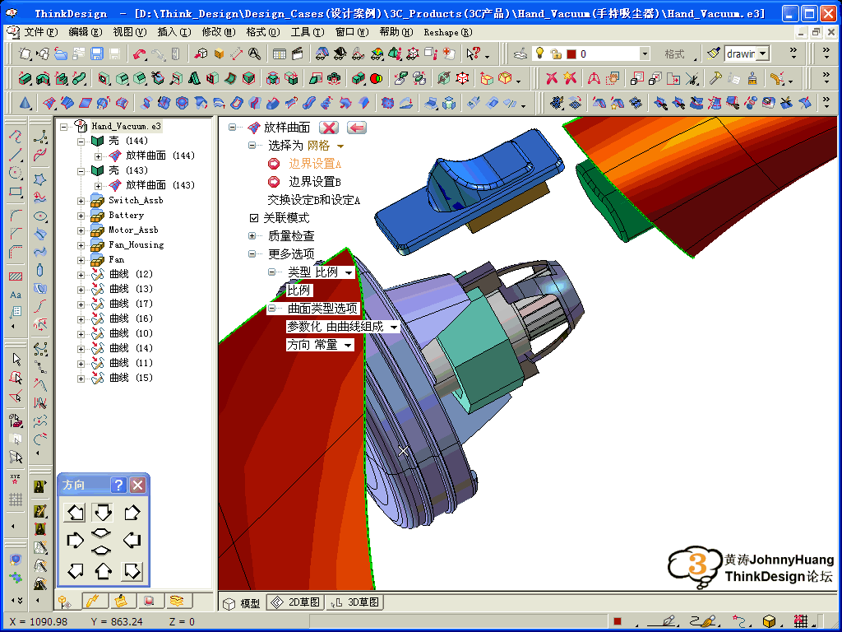Click the 格式 toolbar button
Screen dimensions: 842x632
674,53
